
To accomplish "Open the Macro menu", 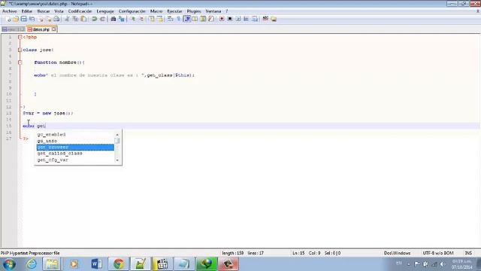I will (x=156, y=11).
